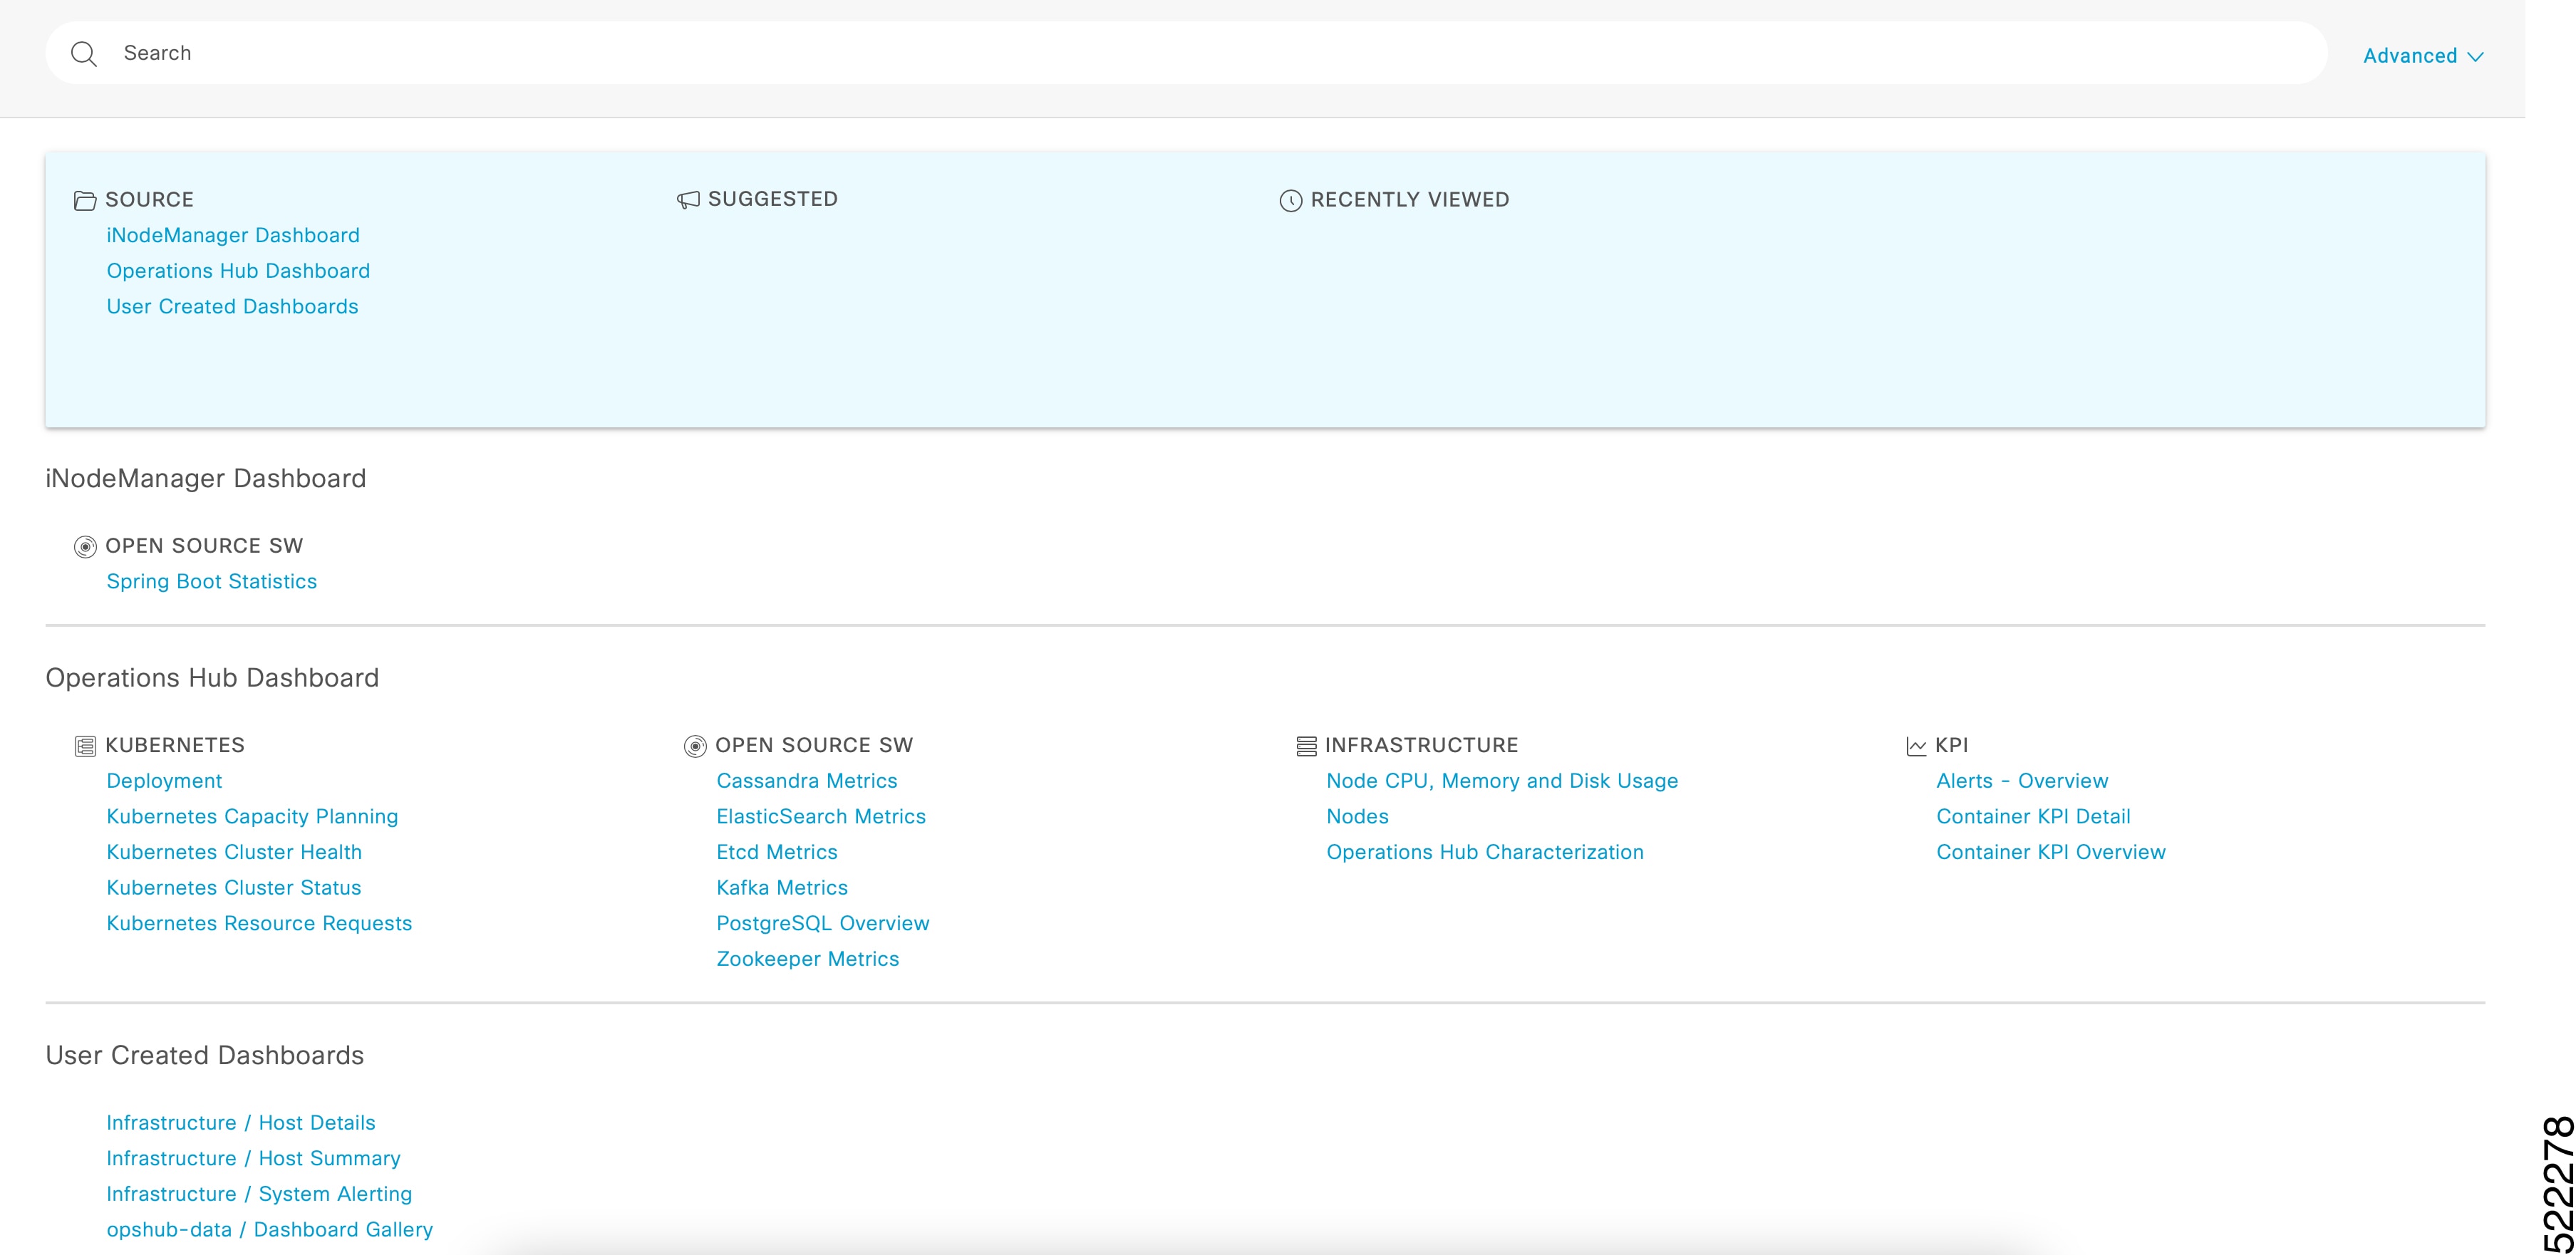Open Kubernetes Resource Requests

coord(259,925)
